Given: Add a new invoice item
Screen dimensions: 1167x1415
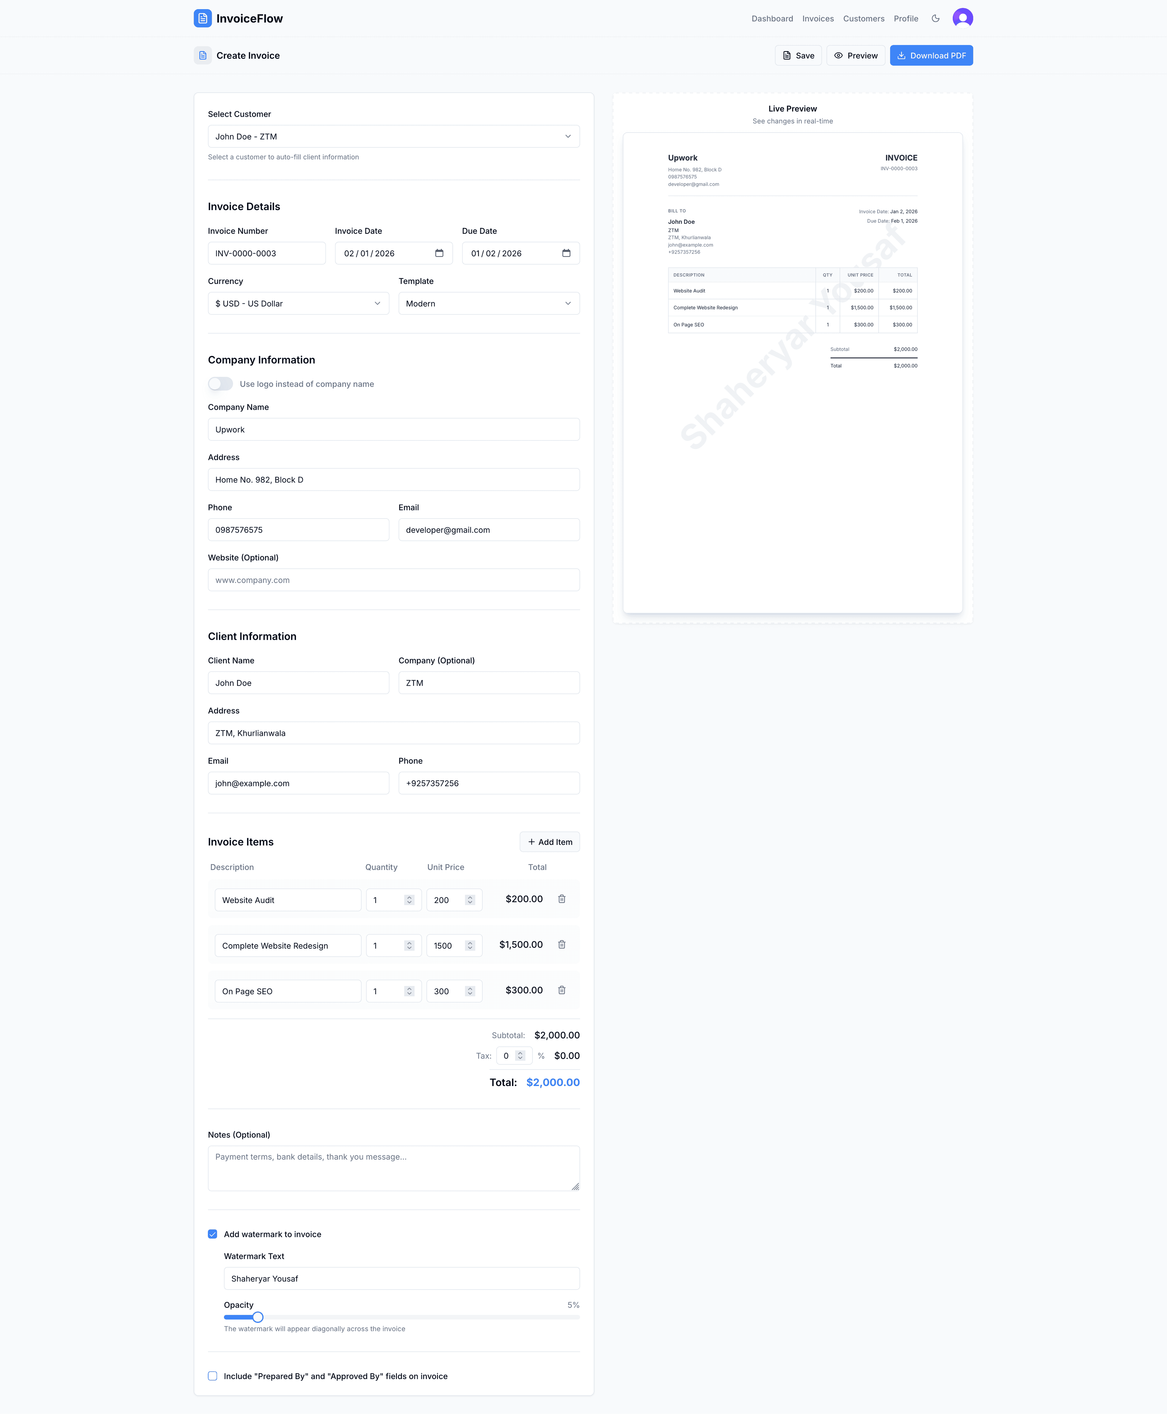Looking at the screenshot, I should 549,841.
